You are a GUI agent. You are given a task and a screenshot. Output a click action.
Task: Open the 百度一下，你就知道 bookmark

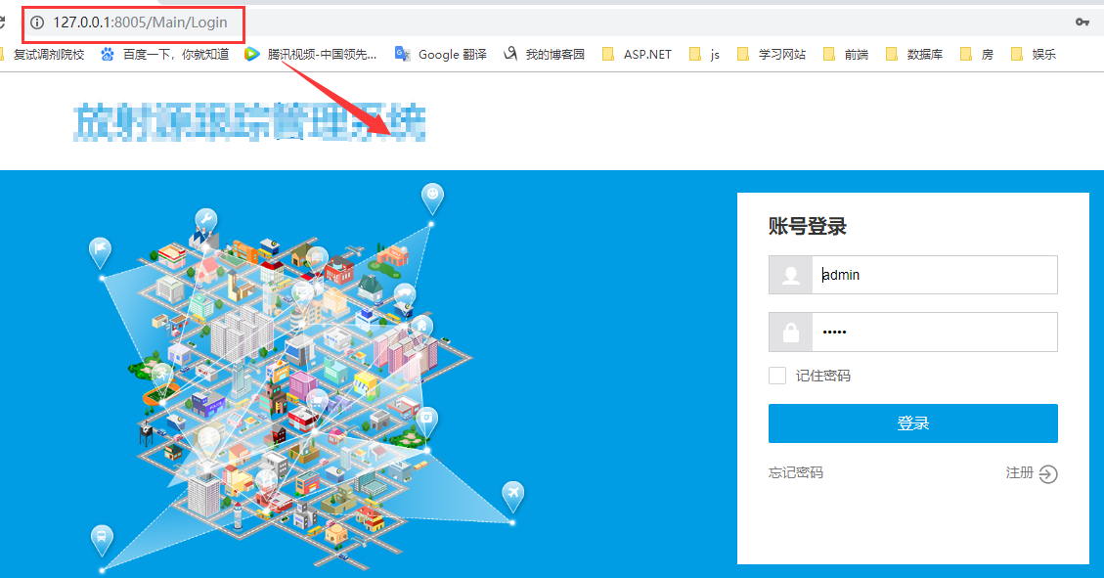pos(175,54)
